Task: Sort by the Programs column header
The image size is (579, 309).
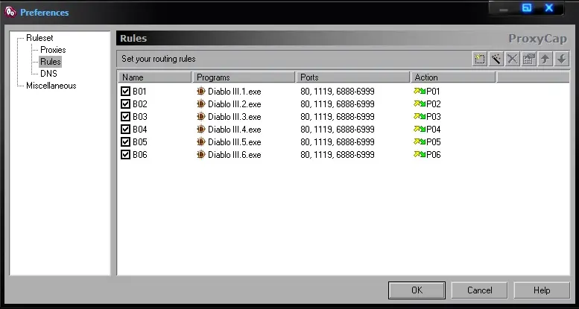Action: 244,77
